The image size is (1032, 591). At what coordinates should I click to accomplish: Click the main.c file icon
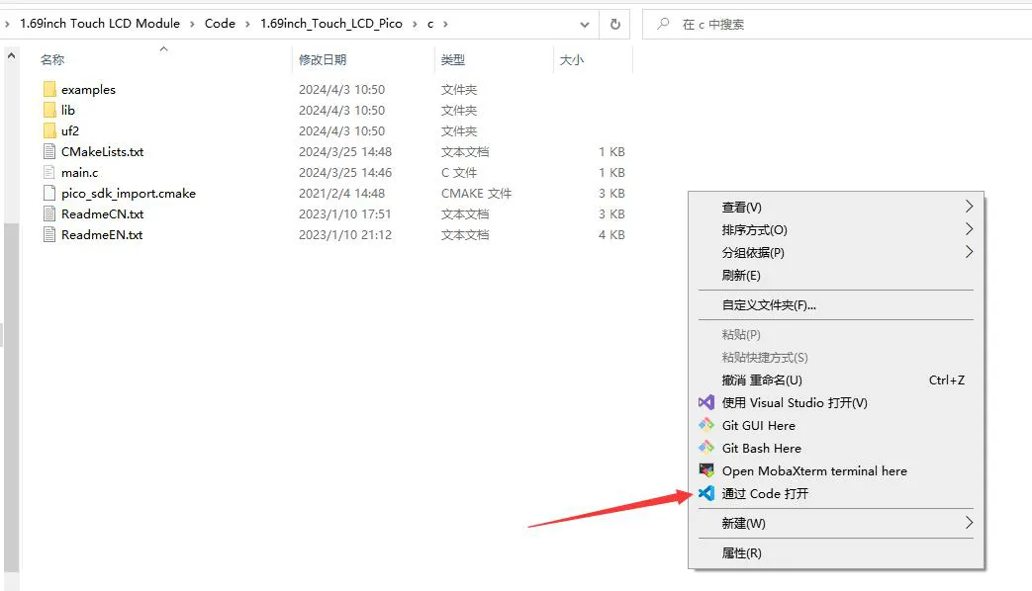(49, 172)
